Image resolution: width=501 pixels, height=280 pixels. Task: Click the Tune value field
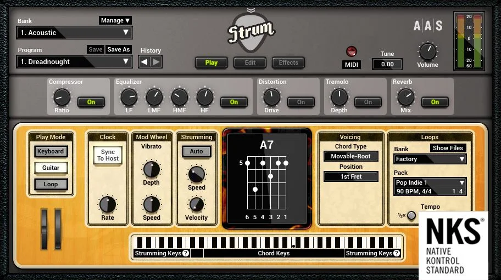pyautogui.click(x=387, y=64)
